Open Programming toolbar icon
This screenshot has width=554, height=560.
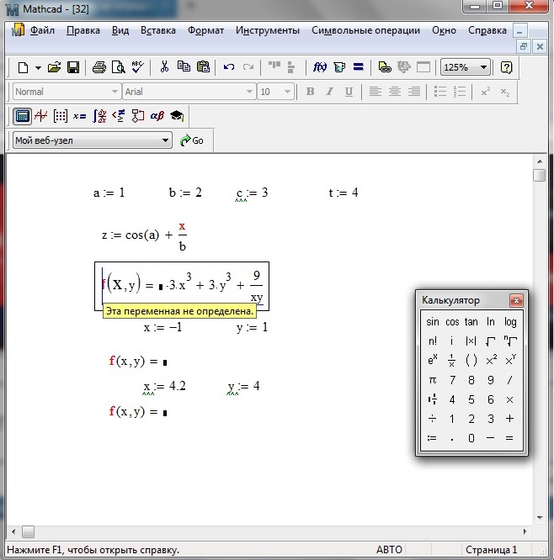(x=138, y=116)
